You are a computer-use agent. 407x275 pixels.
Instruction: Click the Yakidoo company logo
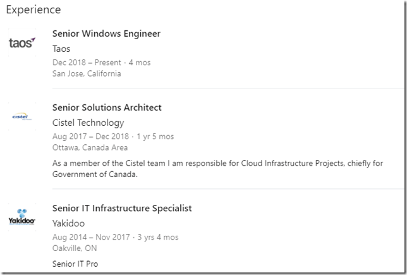22,217
